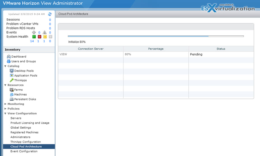The height and width of the screenshot is (156, 260).
Task: Click the green health count 14
Action: (32, 41)
